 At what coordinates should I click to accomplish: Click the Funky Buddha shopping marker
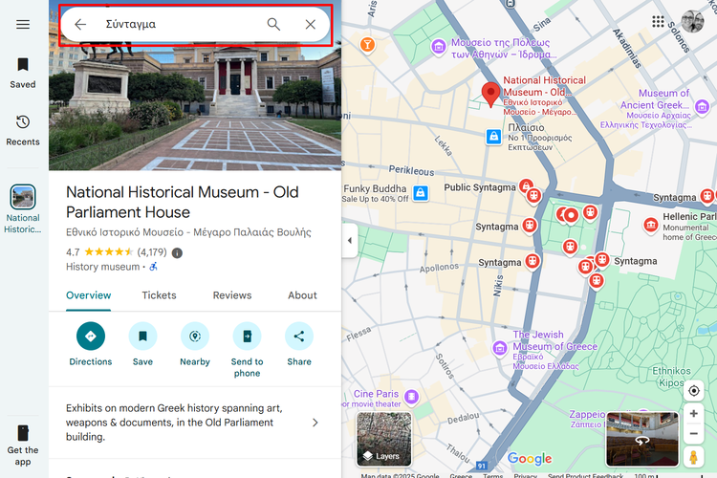coord(421,193)
